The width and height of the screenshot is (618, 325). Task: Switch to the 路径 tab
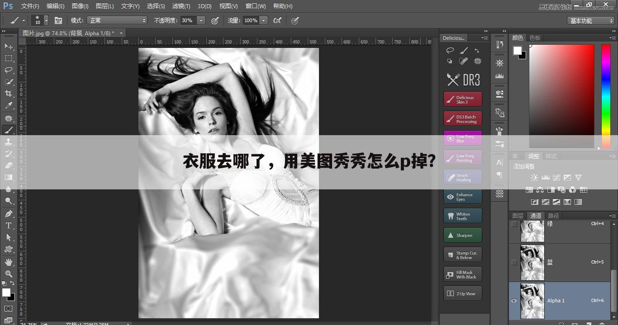point(553,216)
